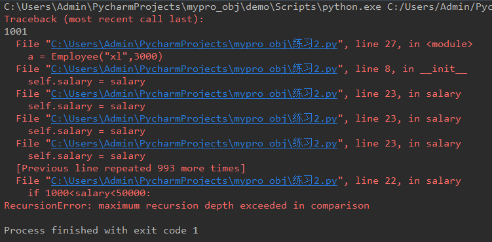Click 'self.salary = salary' under the __init__ frame
492x242 pixels.
point(86,81)
